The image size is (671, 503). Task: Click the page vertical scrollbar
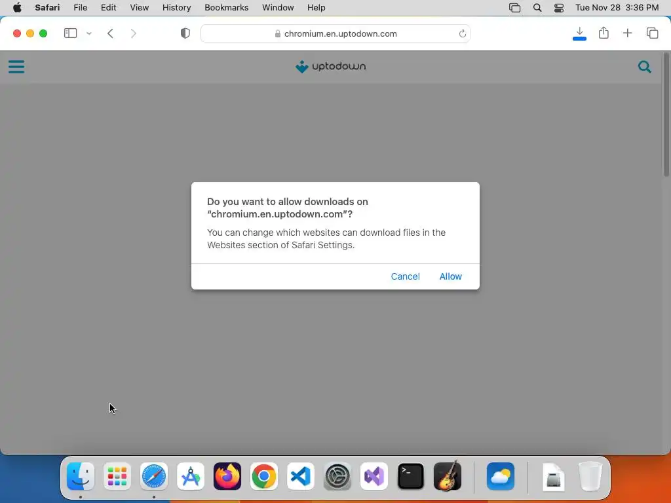pos(666,115)
